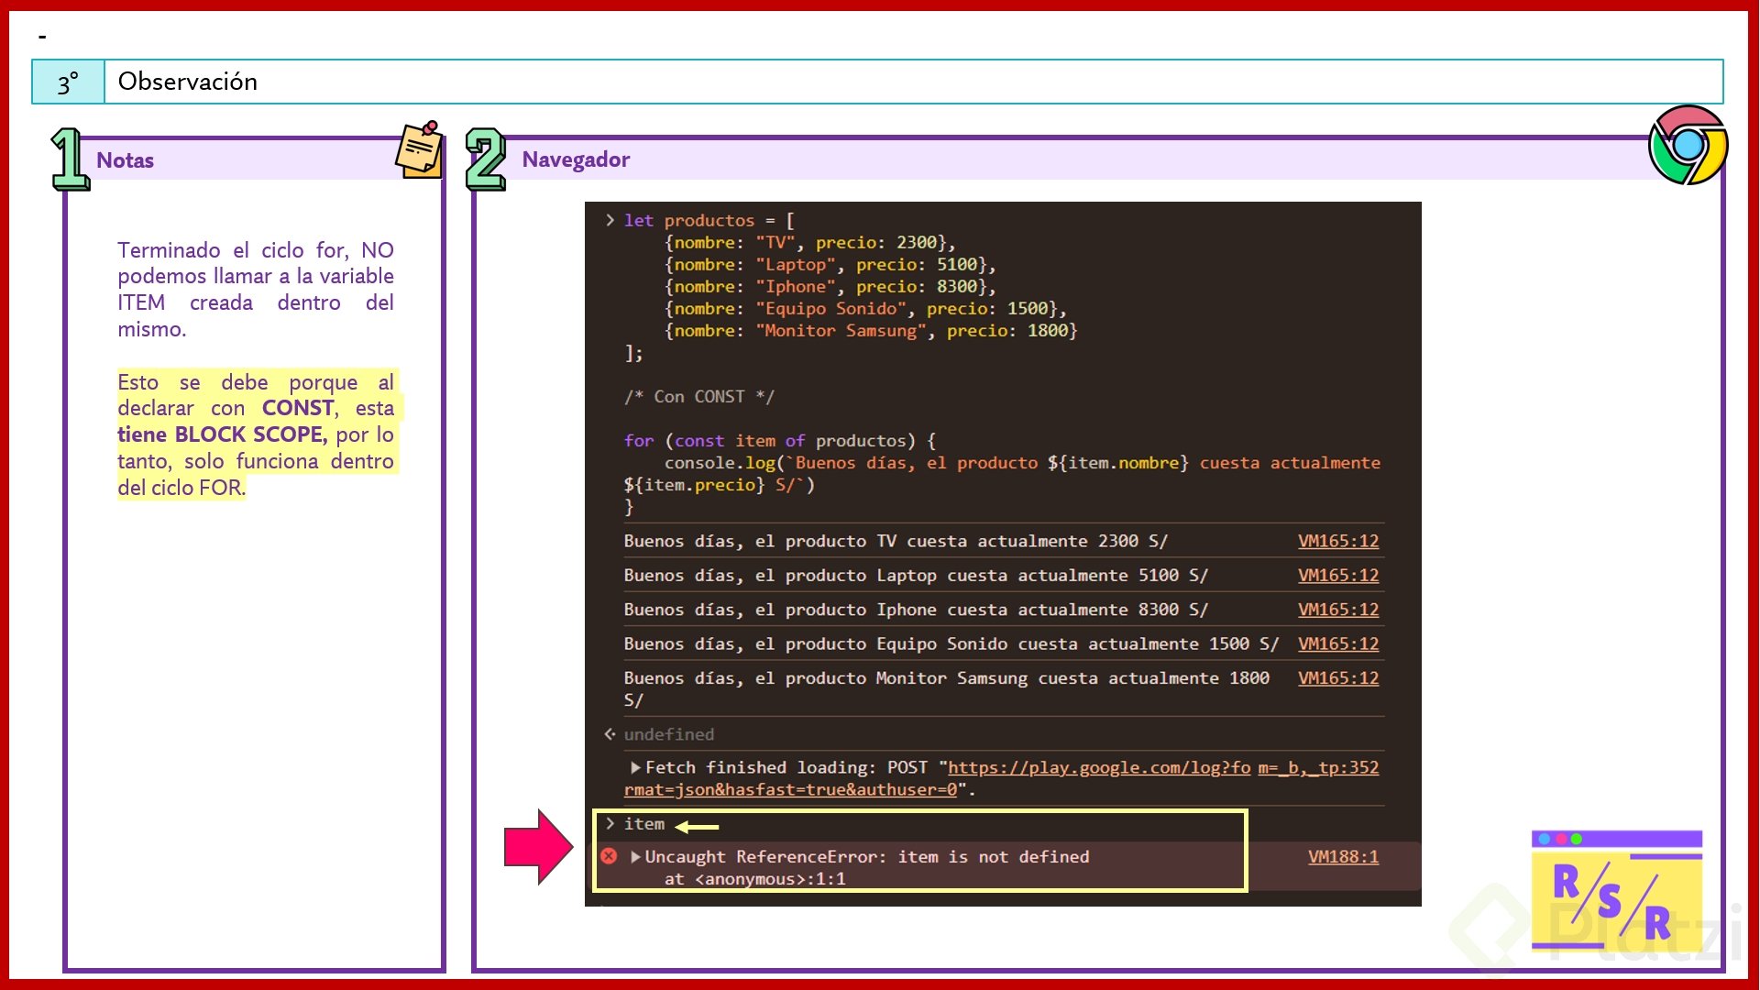Click the Observación header text

point(188,82)
